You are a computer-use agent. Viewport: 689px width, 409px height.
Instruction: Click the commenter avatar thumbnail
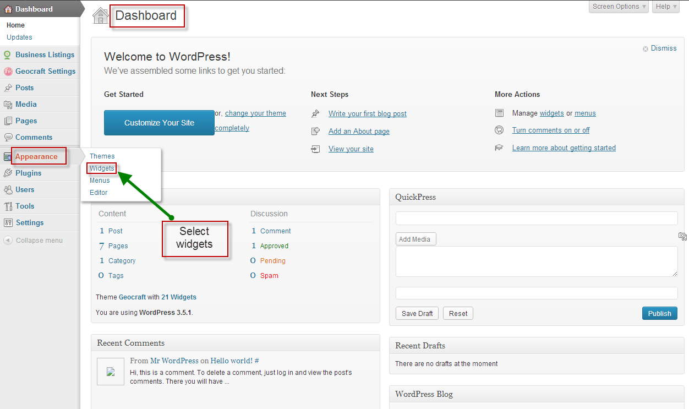[x=111, y=372]
